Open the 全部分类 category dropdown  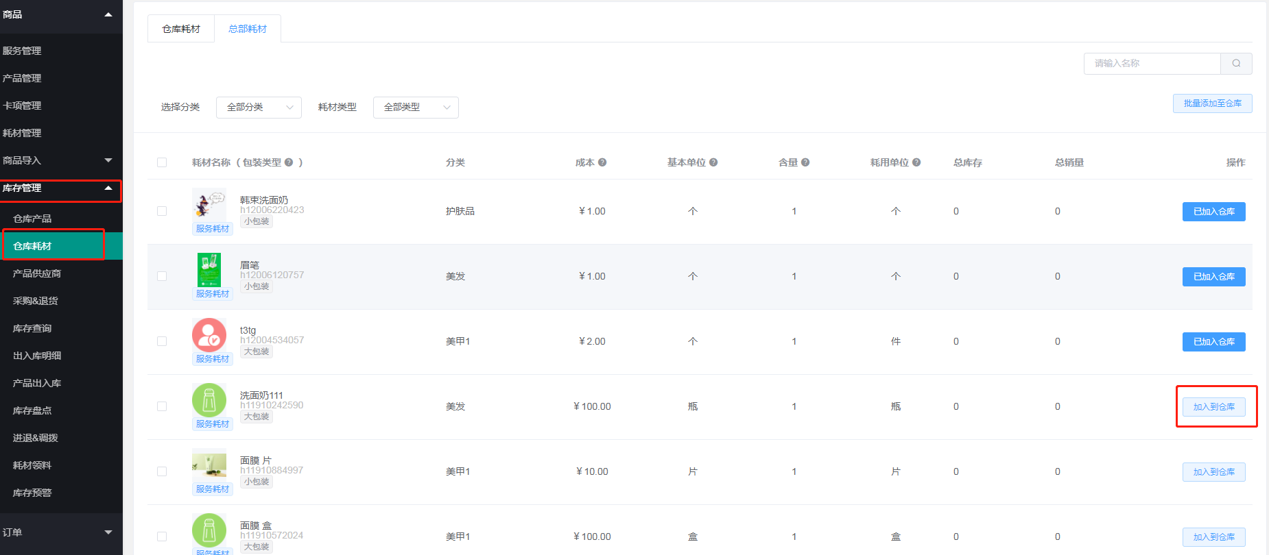coord(259,108)
